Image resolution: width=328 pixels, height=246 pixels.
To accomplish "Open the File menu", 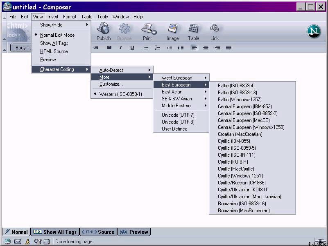I will (x=13, y=17).
